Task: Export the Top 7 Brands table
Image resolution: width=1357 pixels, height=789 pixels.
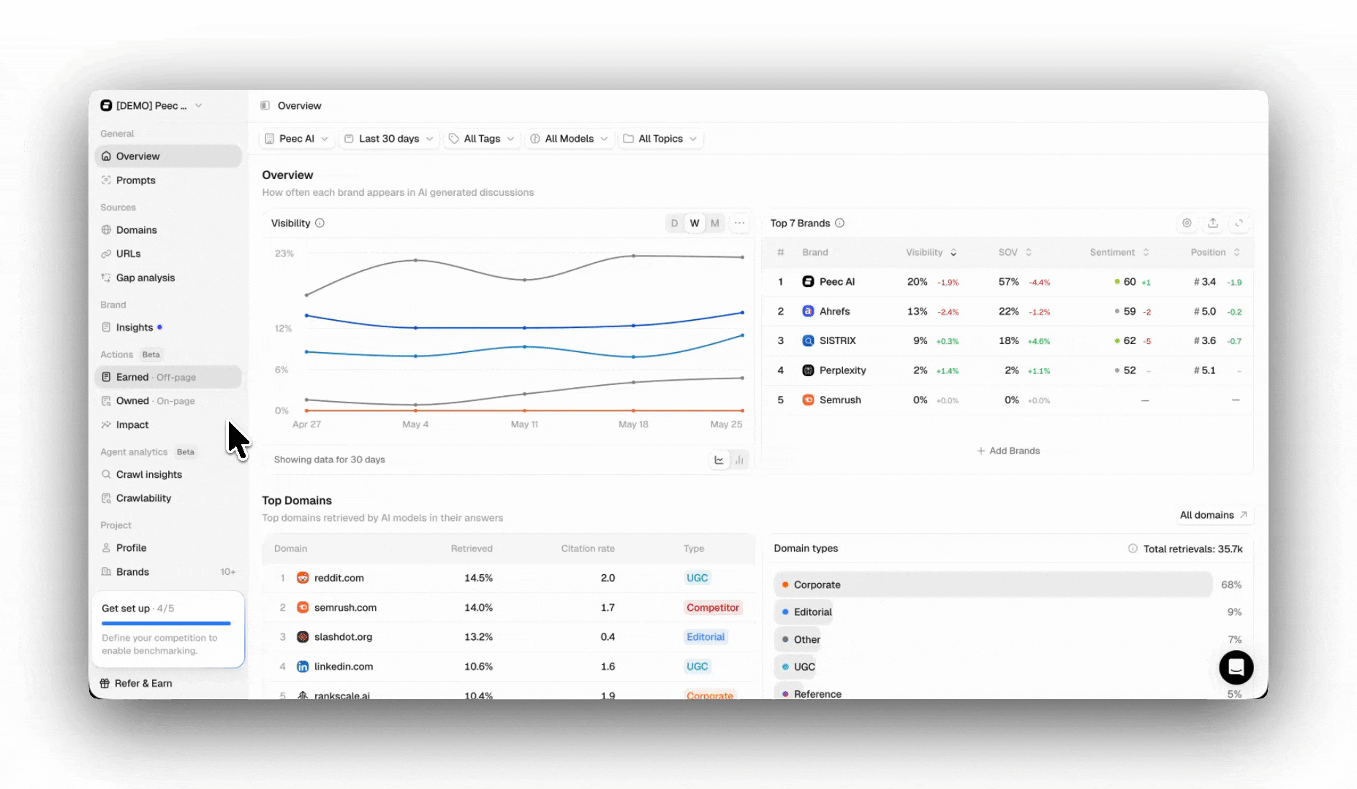Action: pyautogui.click(x=1213, y=224)
